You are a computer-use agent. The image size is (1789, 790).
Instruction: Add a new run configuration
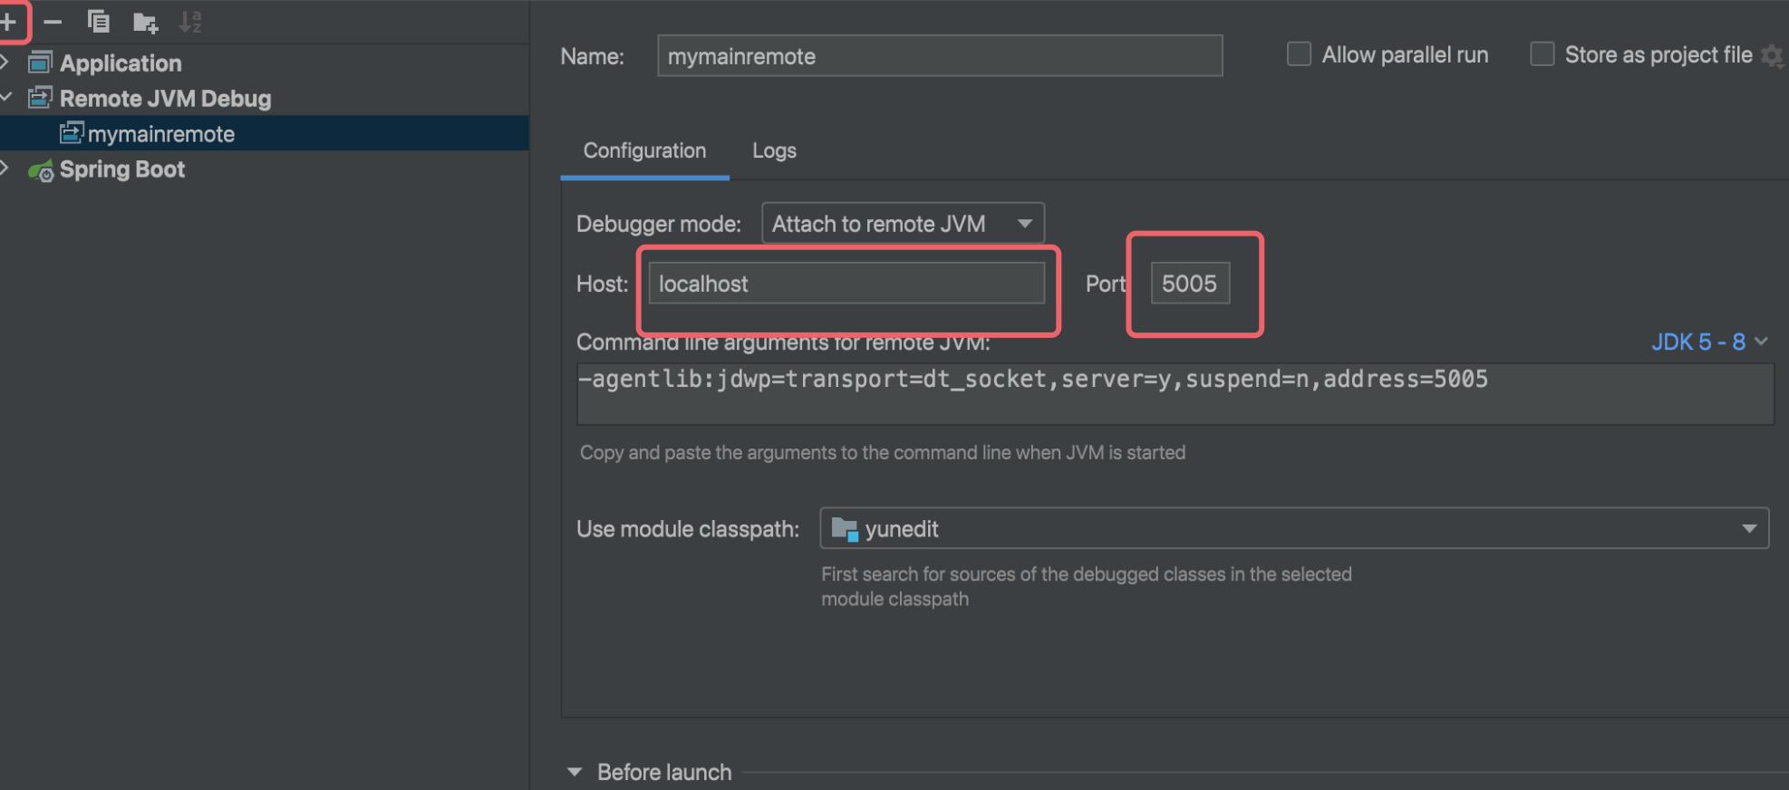coord(8,21)
